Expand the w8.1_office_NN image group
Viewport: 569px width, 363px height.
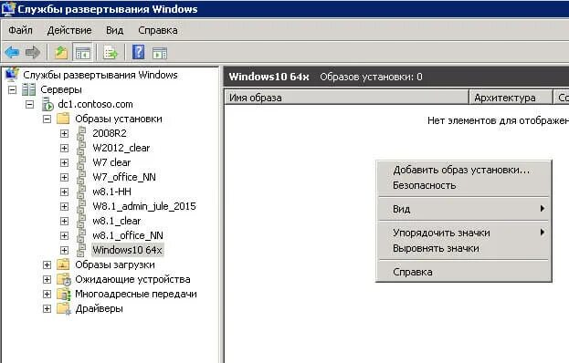click(x=64, y=235)
